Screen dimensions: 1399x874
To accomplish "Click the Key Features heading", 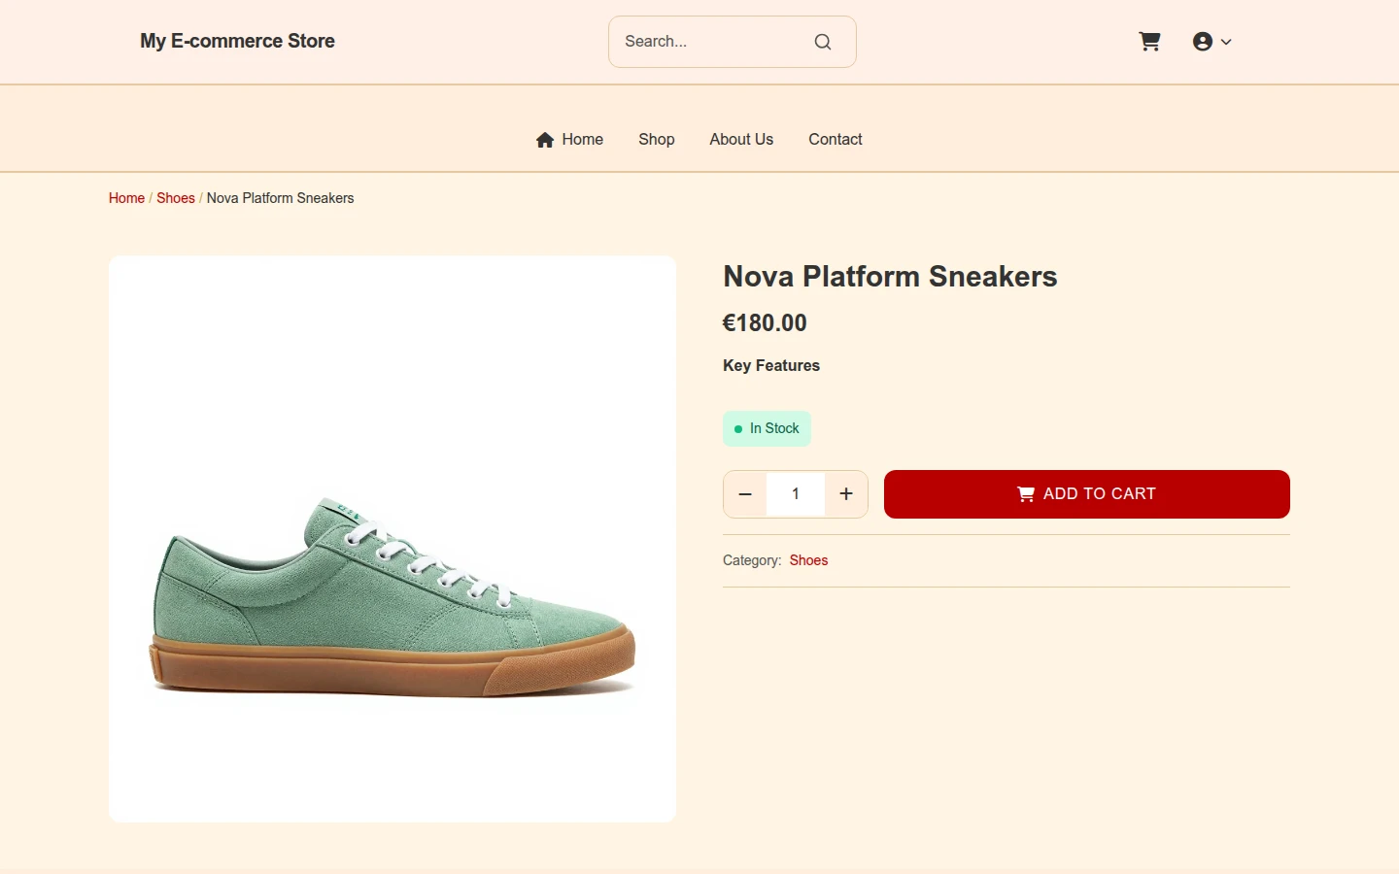I will (771, 366).
